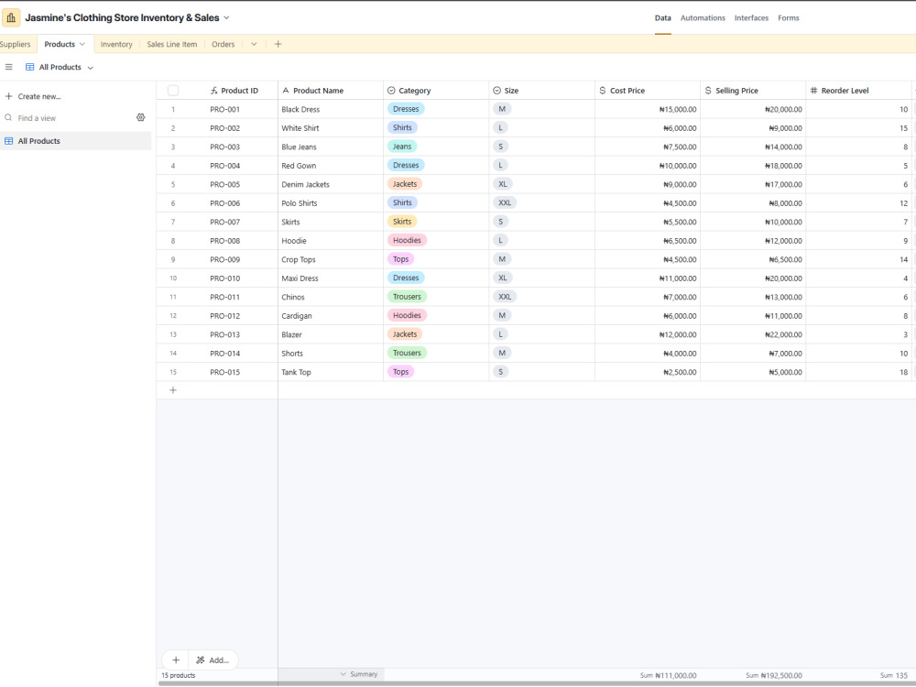Switch to the Suppliers table tab
The image size is (916, 687).
coord(16,44)
